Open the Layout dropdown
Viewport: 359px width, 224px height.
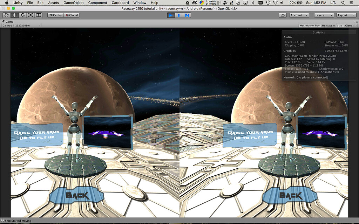[346, 15]
